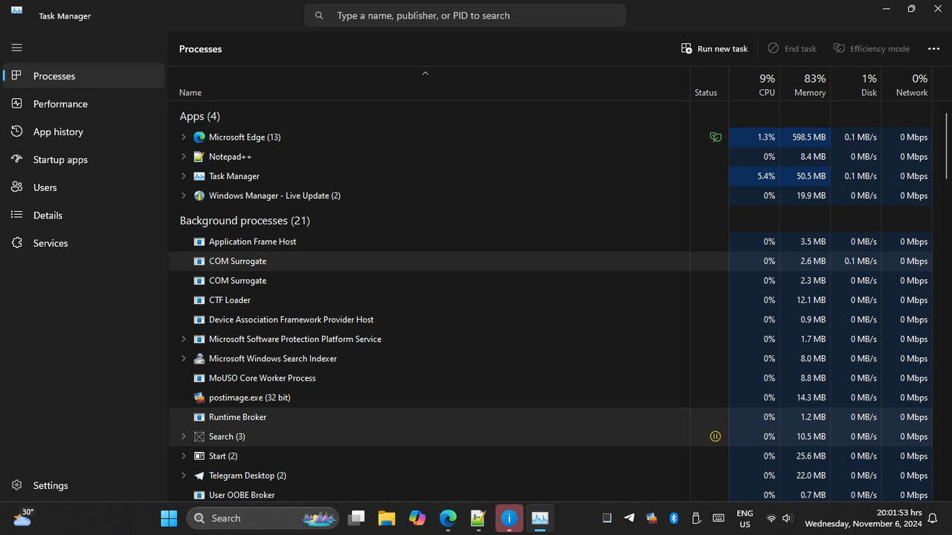
Task: Expand Microsoft Windows Search Indexer
Action: (x=184, y=358)
